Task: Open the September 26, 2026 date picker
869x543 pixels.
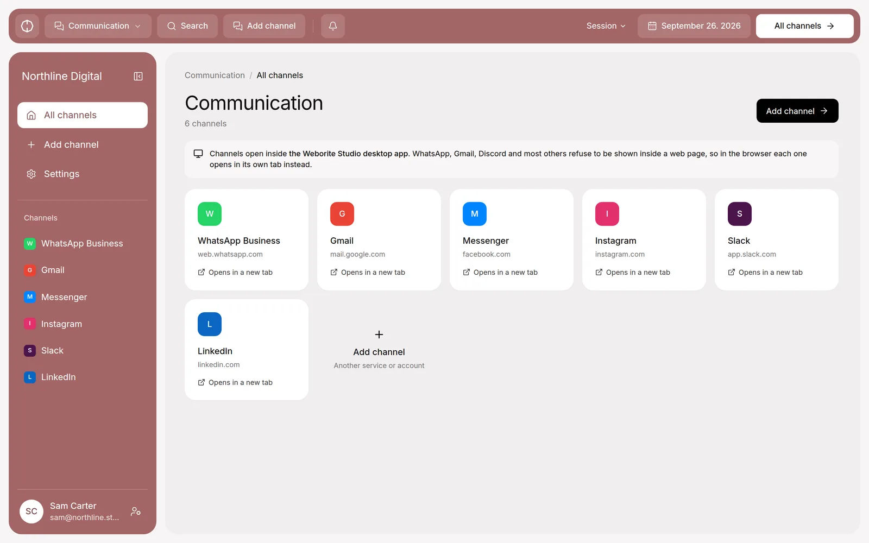Action: (694, 26)
